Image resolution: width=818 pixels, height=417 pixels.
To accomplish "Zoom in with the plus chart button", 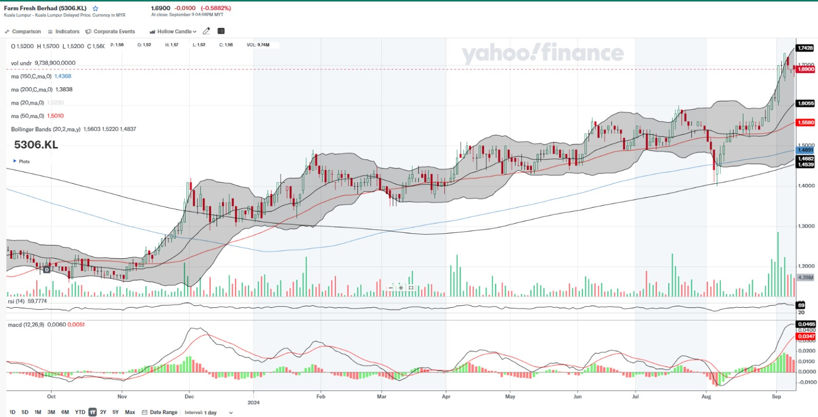I will [401, 288].
